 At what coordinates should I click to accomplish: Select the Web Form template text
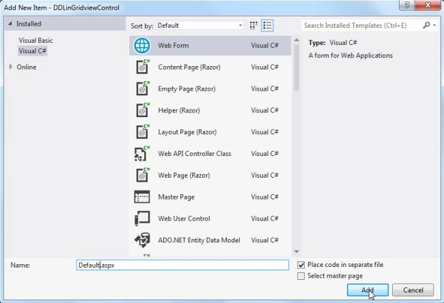coord(174,45)
